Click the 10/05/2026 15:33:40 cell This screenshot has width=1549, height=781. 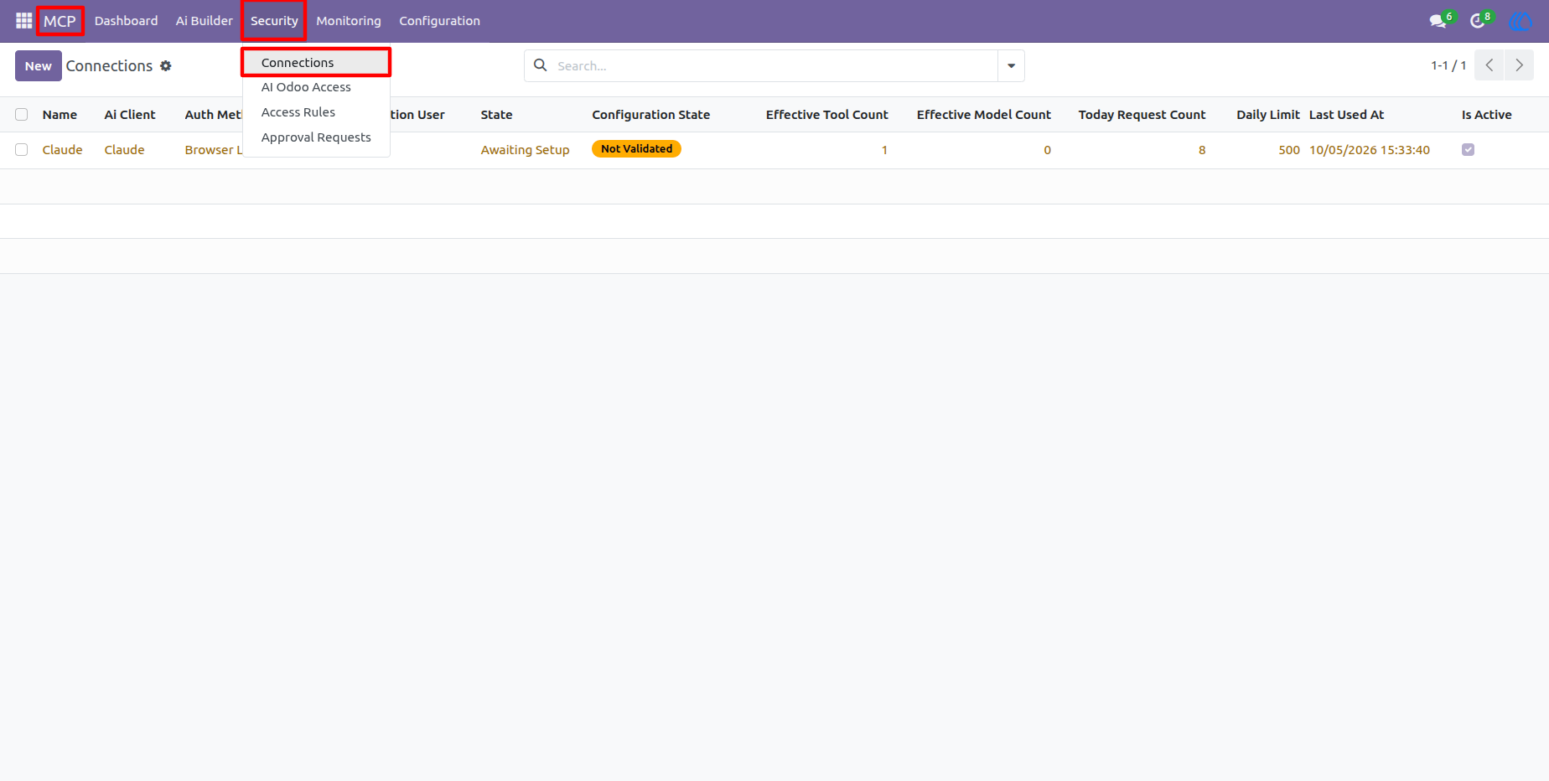click(x=1370, y=150)
